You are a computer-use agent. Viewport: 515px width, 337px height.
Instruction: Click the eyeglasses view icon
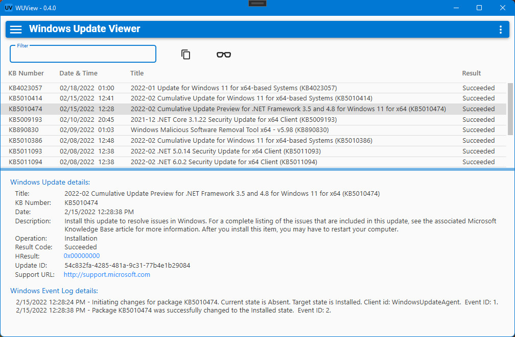(224, 55)
